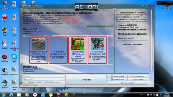The image size is (173, 97).
Task: Click the resource check progress bar
Action: [x=86, y=86]
